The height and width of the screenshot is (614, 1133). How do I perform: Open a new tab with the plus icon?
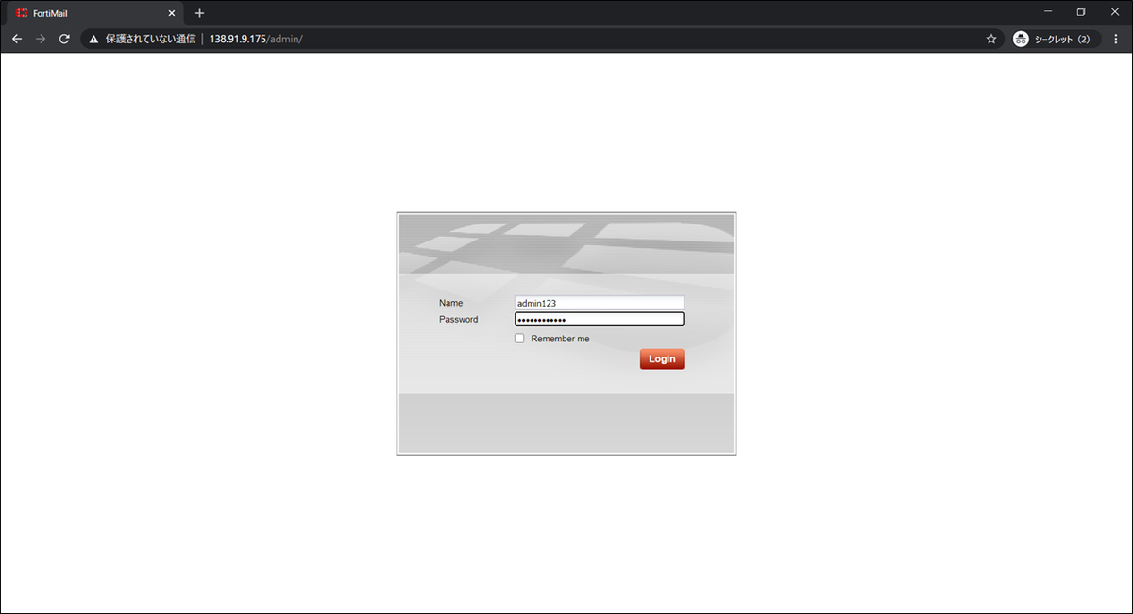pyautogui.click(x=199, y=13)
